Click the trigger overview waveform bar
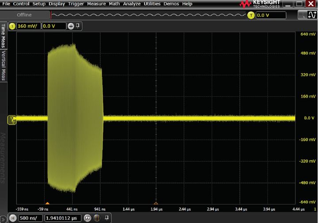The image size is (318, 223). click(148, 15)
